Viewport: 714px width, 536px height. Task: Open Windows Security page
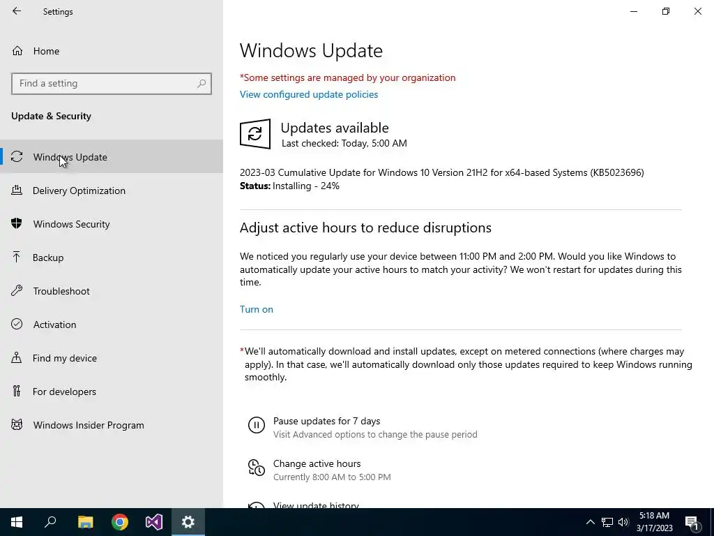[x=112, y=224]
